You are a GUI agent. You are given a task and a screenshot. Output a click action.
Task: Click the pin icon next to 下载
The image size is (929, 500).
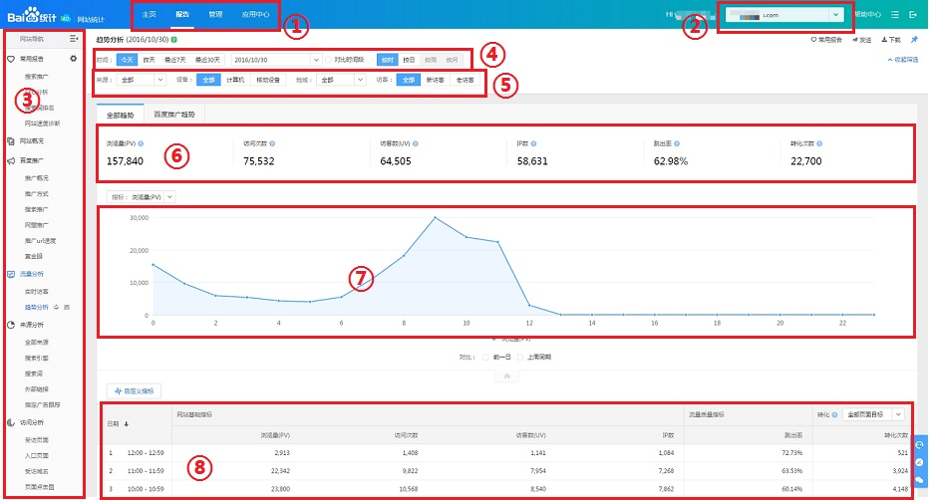(x=915, y=39)
